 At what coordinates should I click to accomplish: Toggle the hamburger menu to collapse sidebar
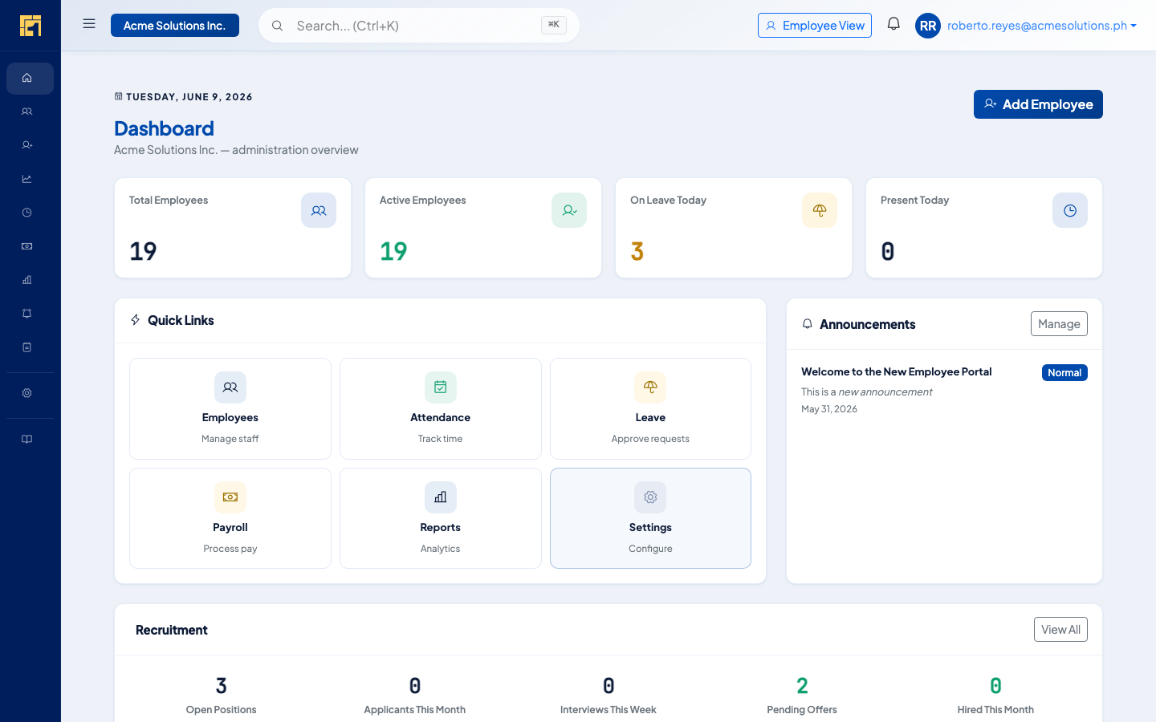tap(89, 24)
